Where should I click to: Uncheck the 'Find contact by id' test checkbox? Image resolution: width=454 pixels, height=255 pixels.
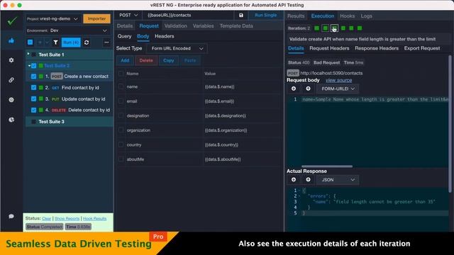point(33,88)
